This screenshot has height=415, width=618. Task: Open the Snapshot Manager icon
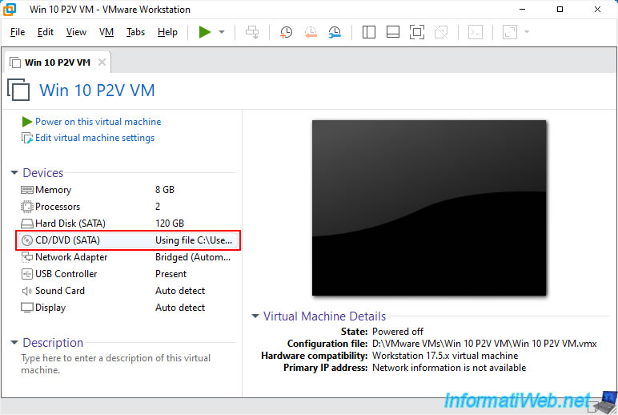(x=335, y=32)
